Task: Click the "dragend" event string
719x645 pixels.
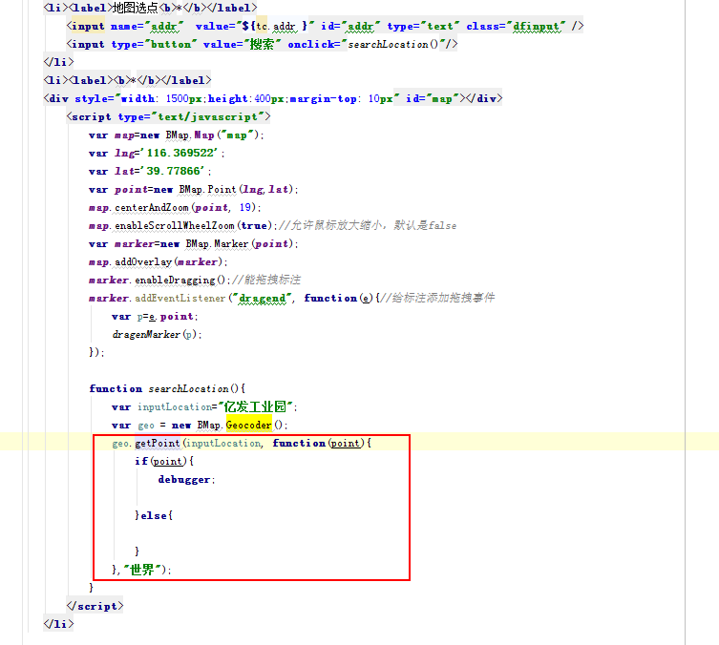Action: (263, 299)
